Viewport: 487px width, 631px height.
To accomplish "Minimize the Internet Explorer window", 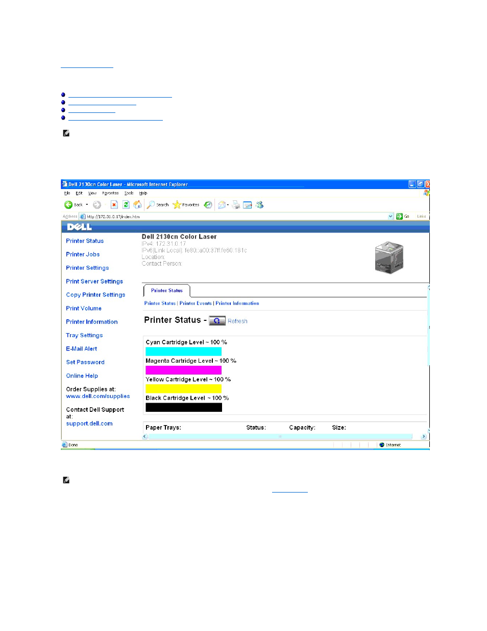I will (412, 184).
